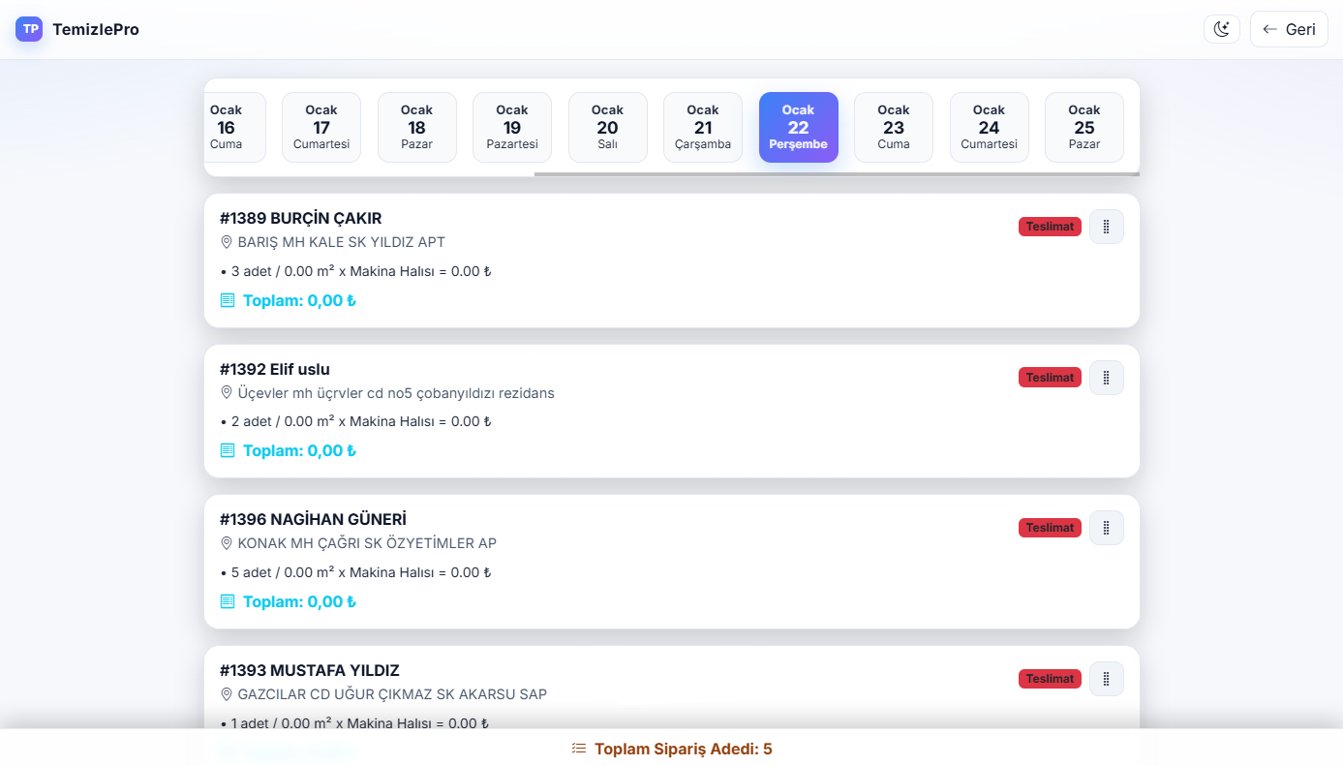Expand the options menu for order #1396
The height and width of the screenshot is (766, 1343).
1106,528
